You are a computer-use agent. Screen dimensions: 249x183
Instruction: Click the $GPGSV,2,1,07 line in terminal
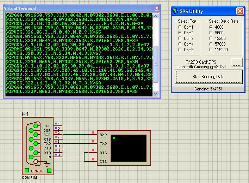coord(79,70)
